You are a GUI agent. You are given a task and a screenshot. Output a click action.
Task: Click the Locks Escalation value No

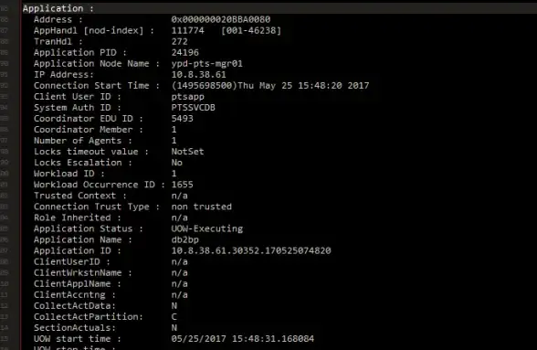[x=177, y=163]
